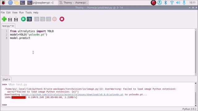This screenshot has width=198, height=111.
Task: Open the speaker volume control
Action: 178,3
